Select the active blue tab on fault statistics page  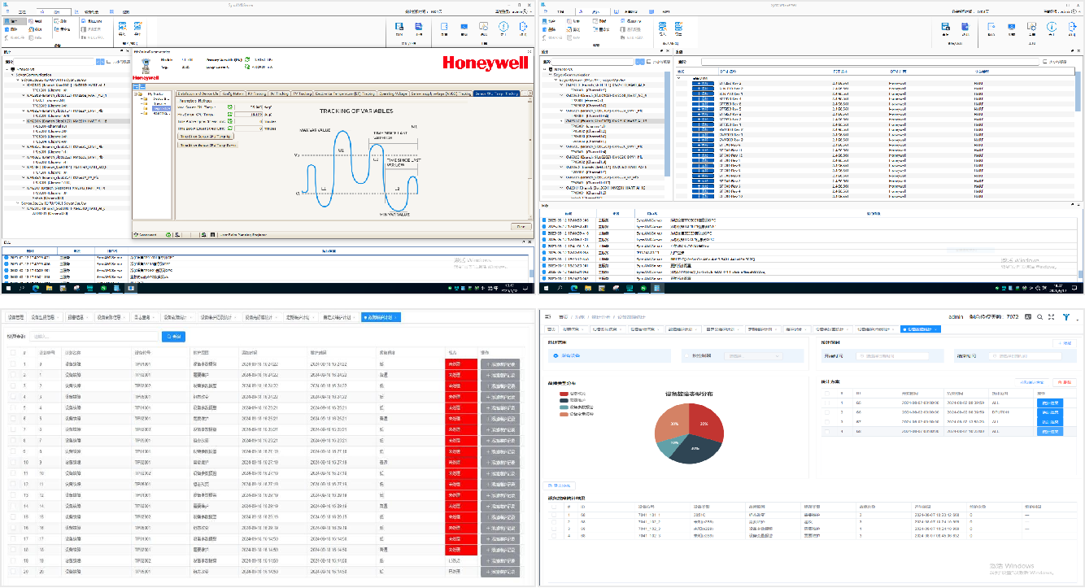[921, 329]
